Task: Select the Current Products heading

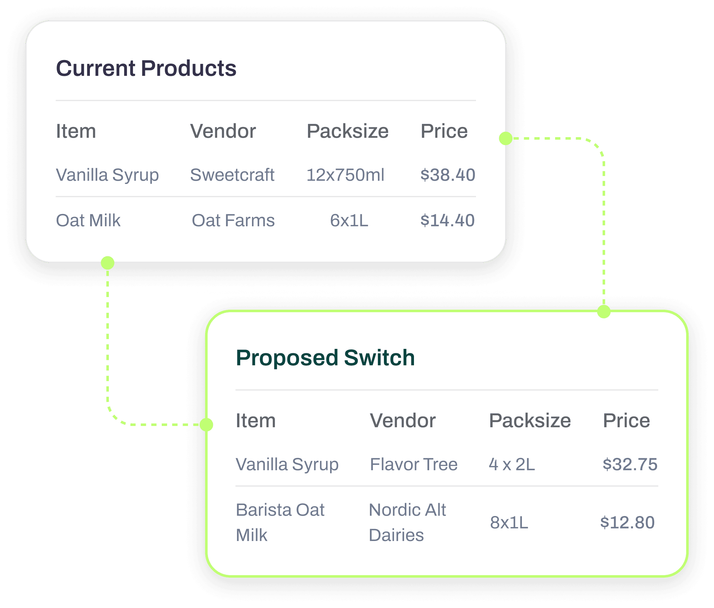Action: click(146, 68)
